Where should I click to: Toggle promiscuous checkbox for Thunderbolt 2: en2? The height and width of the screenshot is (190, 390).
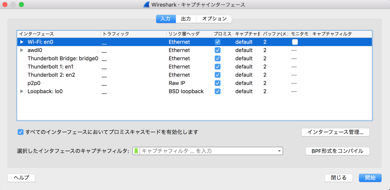pos(217,75)
